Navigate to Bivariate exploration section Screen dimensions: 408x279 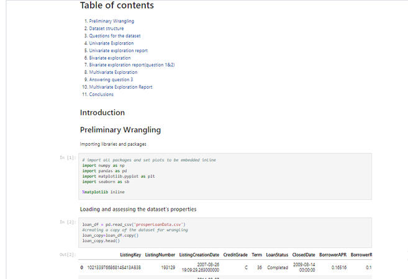click(110, 58)
